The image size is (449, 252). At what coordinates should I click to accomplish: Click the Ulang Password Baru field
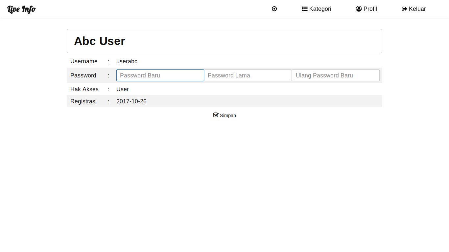pyautogui.click(x=336, y=75)
